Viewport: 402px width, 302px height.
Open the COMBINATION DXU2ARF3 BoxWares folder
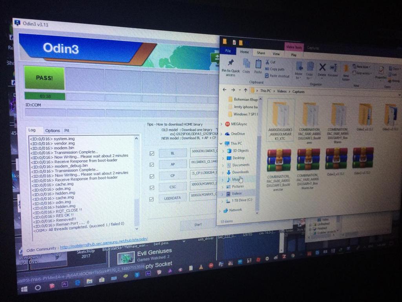[310, 123]
